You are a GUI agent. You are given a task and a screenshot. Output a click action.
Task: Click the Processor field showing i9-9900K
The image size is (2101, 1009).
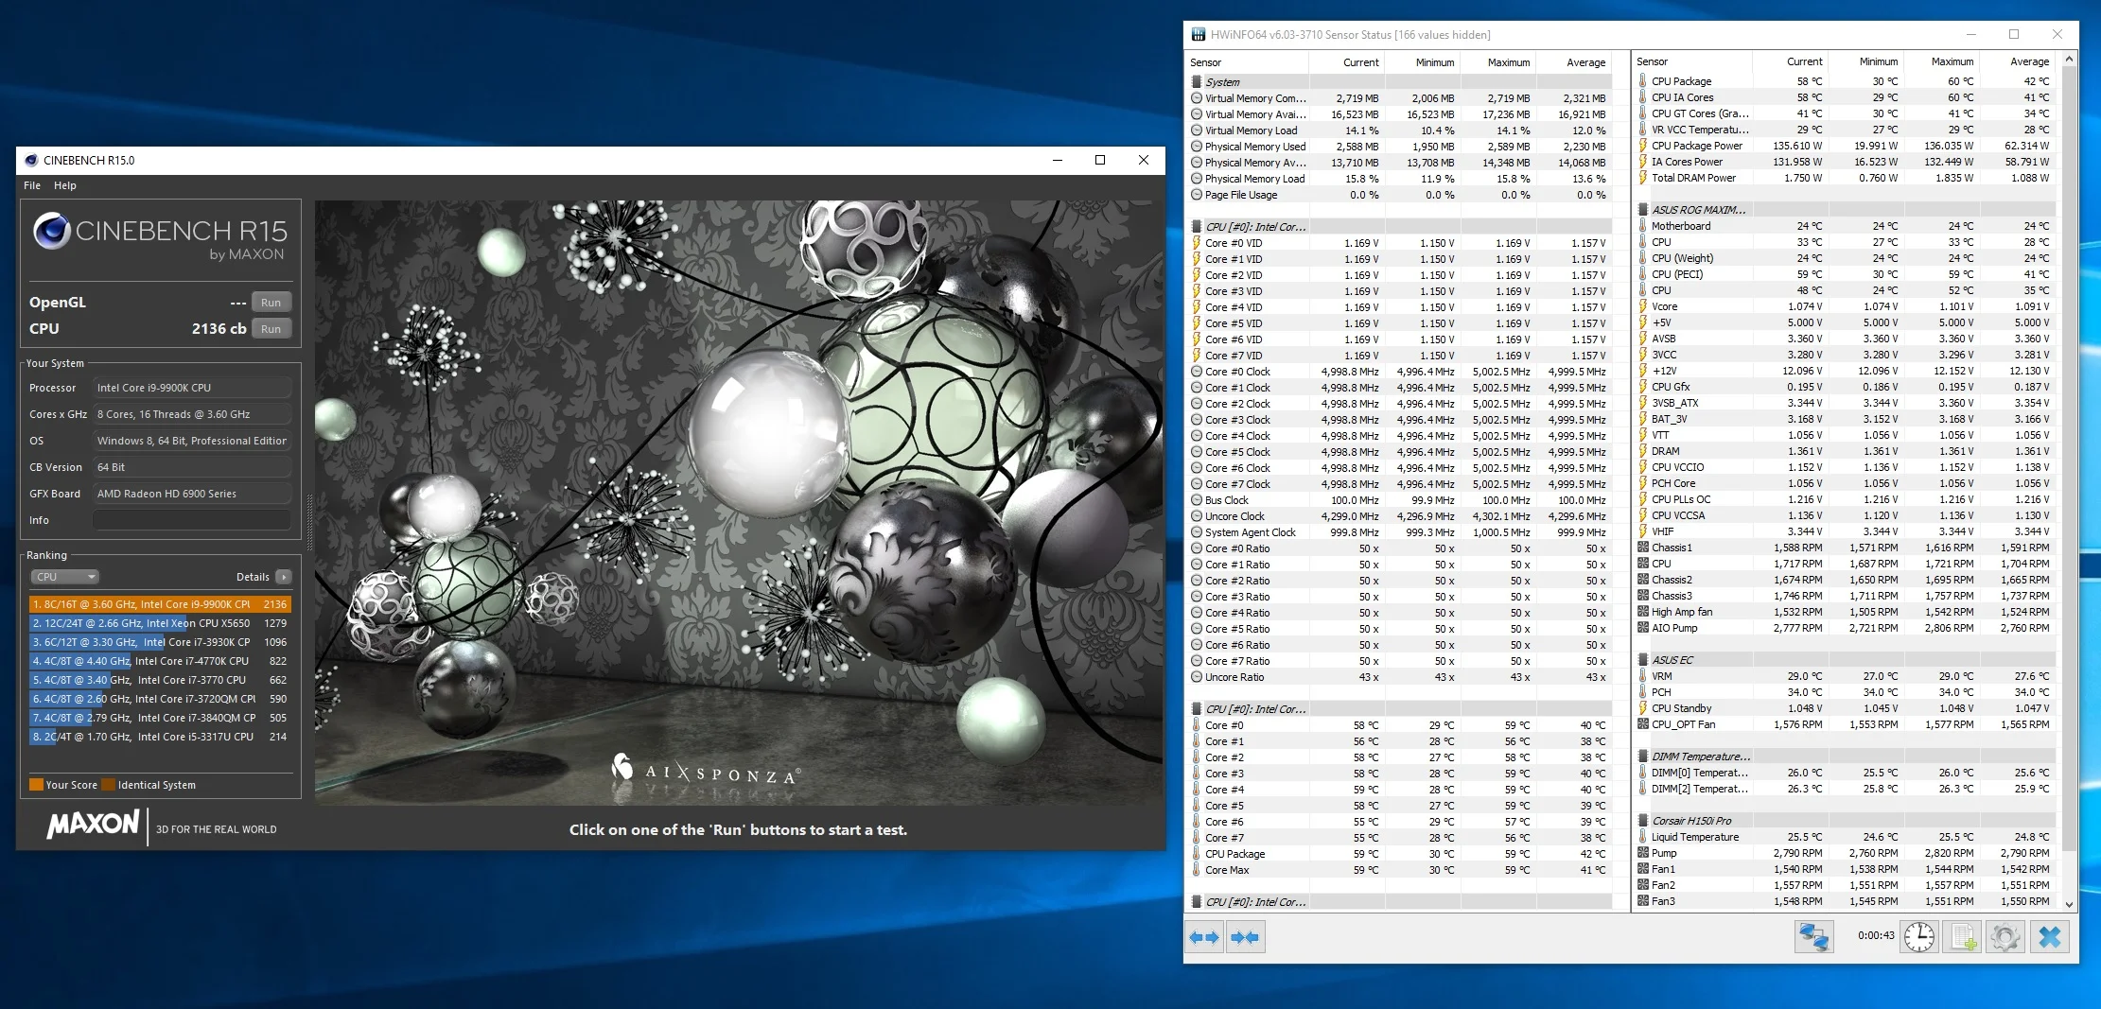tap(193, 388)
